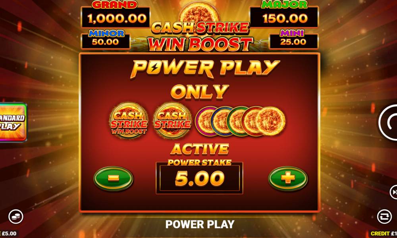Select the Cash Strike coin symbol

(x=173, y=121)
